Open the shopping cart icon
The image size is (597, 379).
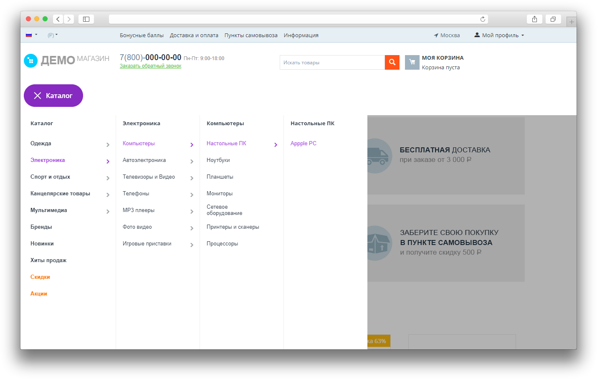412,62
